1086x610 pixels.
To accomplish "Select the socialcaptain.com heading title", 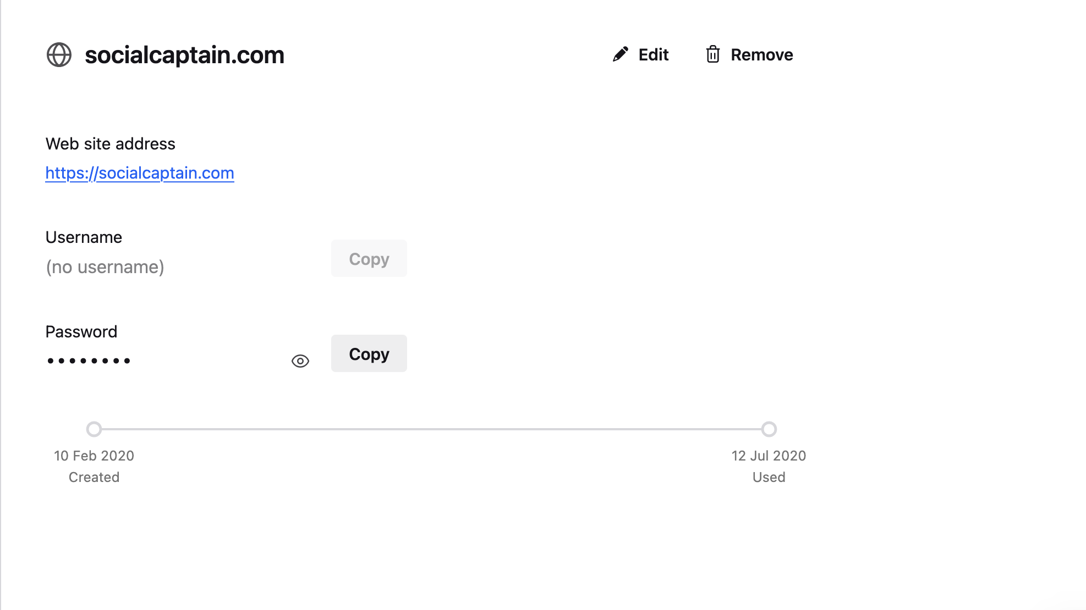I will point(184,55).
